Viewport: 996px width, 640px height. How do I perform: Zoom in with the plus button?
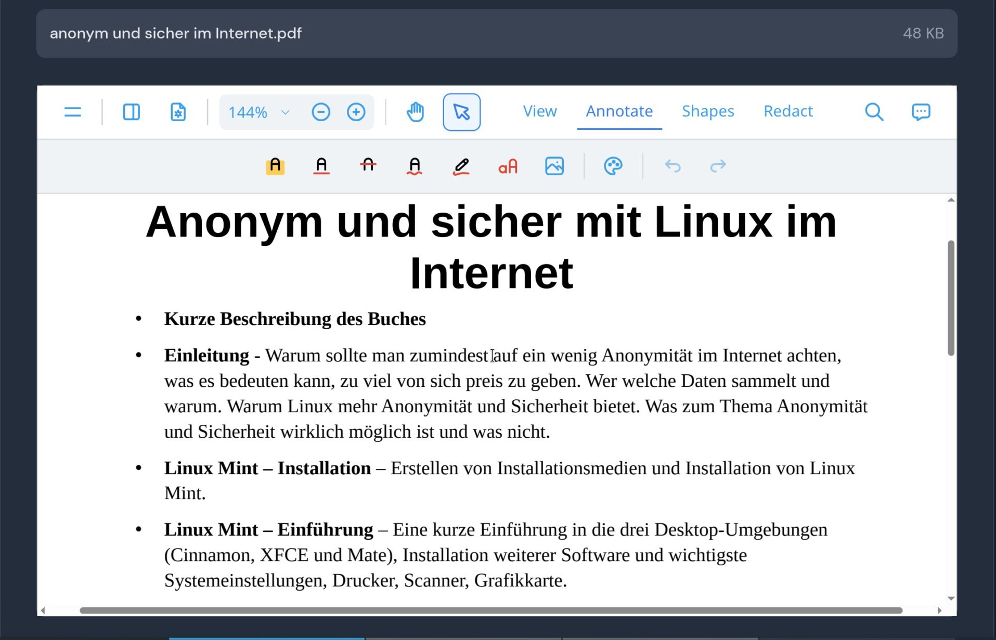(356, 112)
